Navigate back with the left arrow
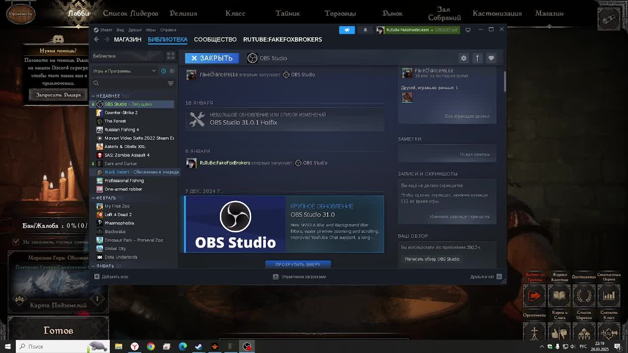 coord(97,39)
